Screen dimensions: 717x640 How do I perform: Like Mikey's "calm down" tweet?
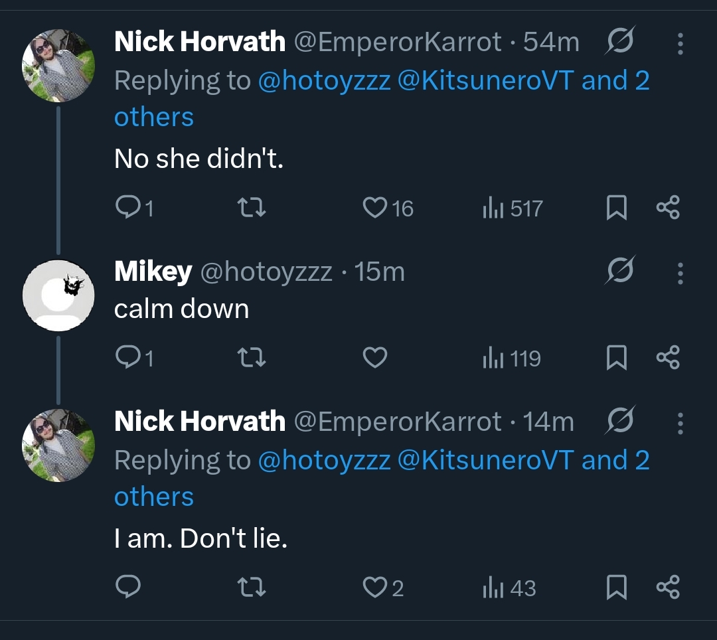[x=376, y=359]
